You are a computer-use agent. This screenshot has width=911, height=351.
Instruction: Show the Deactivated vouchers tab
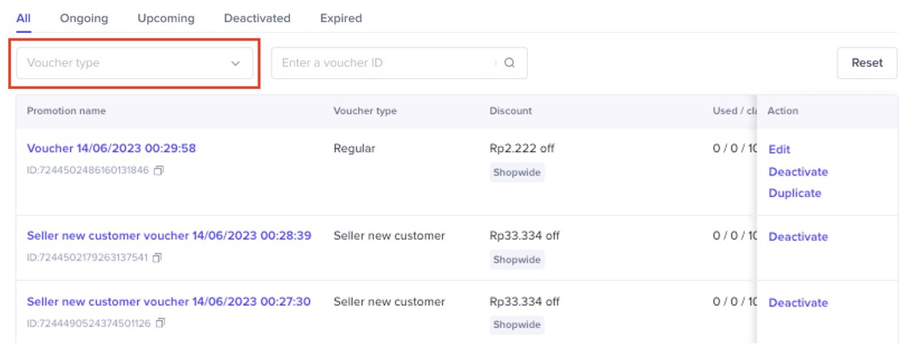coord(257,18)
